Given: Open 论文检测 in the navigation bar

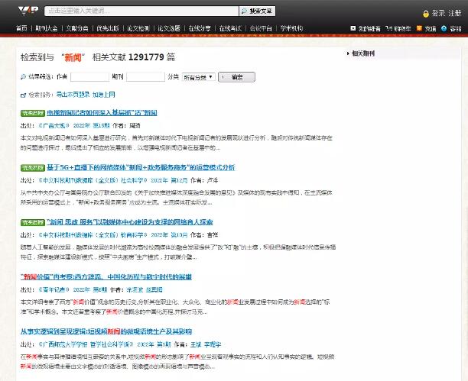Looking at the screenshot, I should [138, 28].
